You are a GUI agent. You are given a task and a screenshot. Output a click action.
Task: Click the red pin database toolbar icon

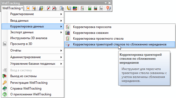click(108, 8)
